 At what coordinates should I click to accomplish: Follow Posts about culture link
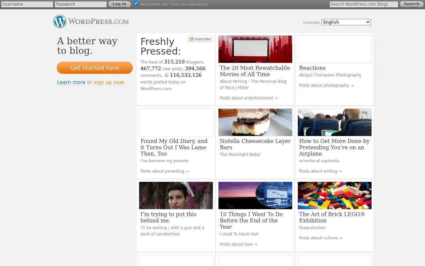(x=320, y=238)
